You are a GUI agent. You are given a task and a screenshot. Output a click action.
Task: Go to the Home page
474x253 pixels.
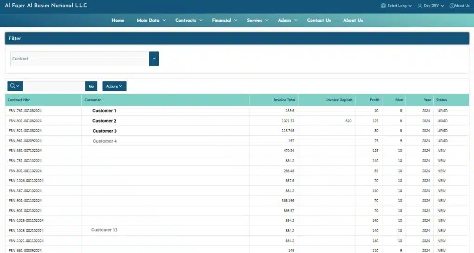(x=118, y=20)
